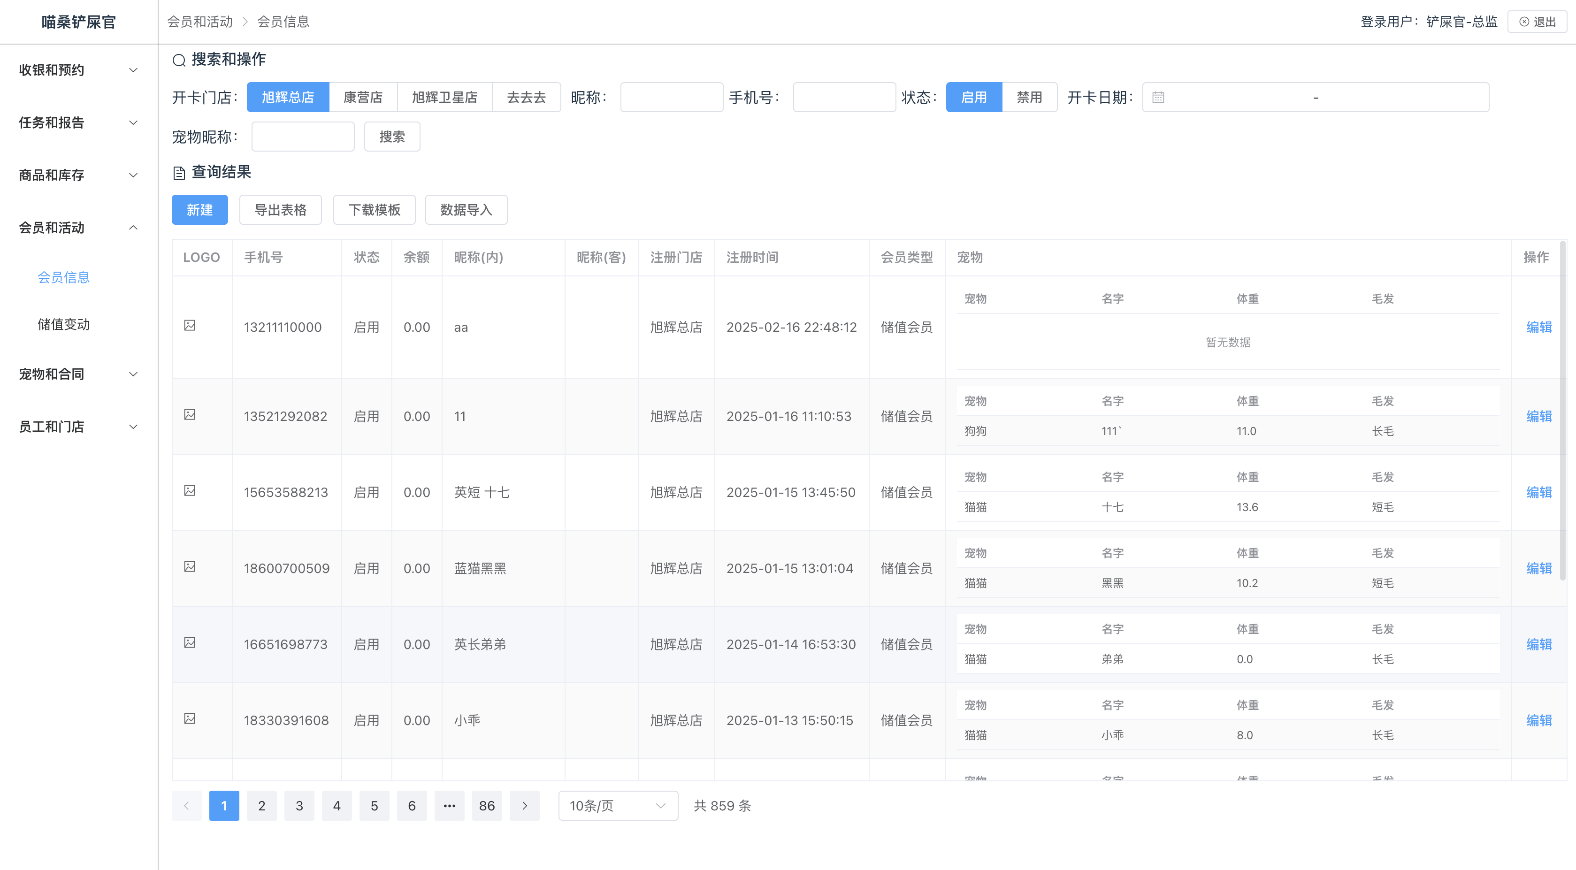Click the 宠物昵称 input field

pyautogui.click(x=303, y=137)
